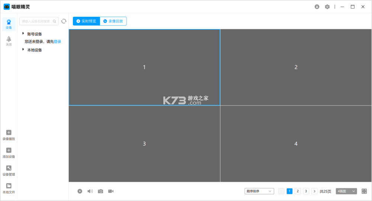Screen dimensions: 372x201
Task: Open 本地文件 folder icon
Action: pos(9,186)
